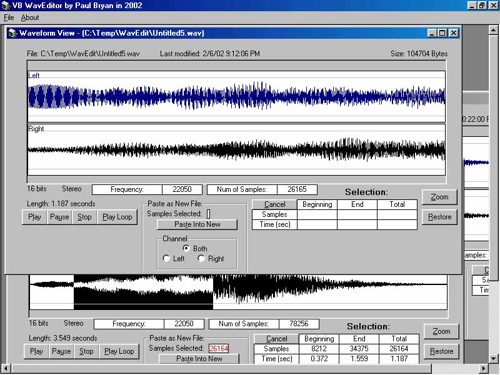Select the Both channel radio button

click(186, 248)
